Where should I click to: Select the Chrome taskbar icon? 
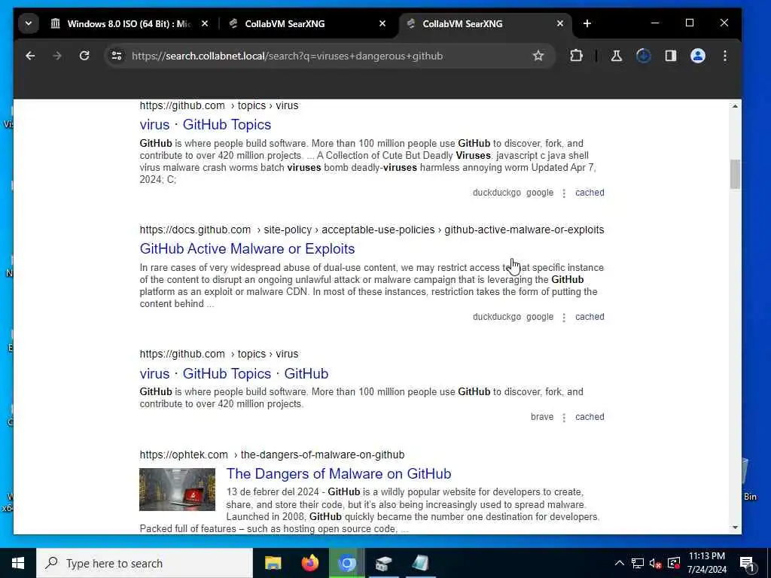346,563
